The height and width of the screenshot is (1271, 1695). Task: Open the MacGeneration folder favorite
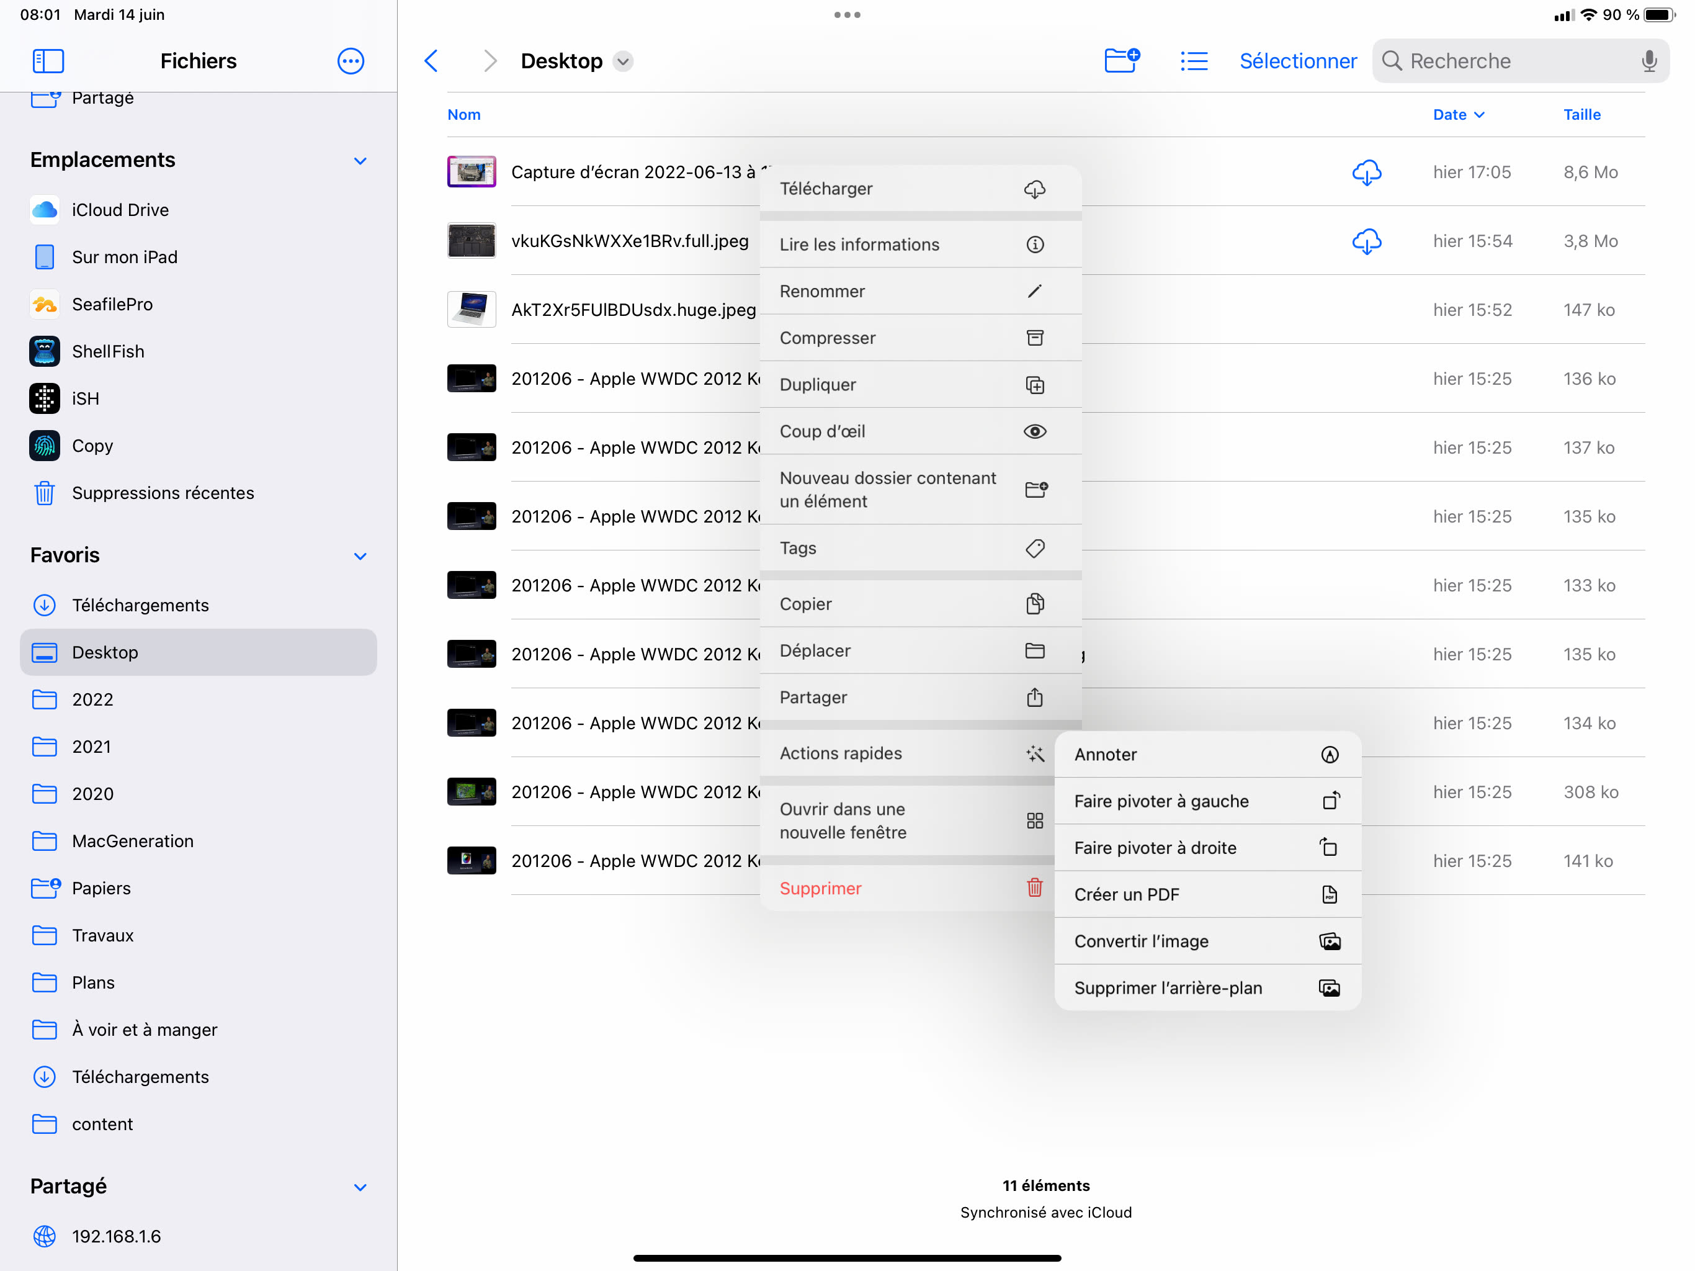click(x=199, y=840)
